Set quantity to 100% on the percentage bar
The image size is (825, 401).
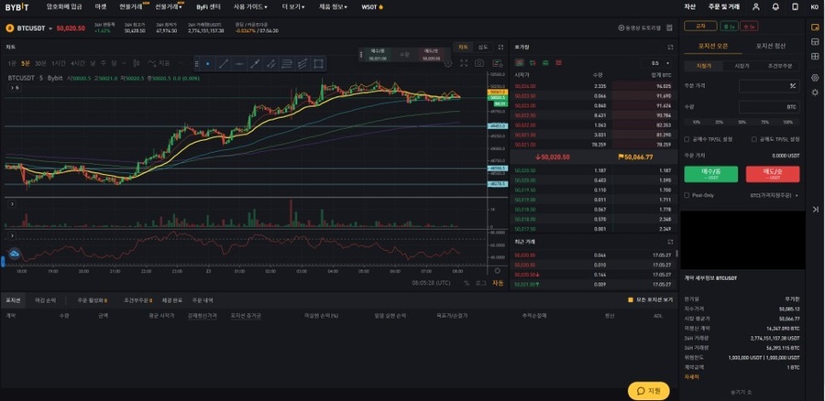(x=787, y=122)
